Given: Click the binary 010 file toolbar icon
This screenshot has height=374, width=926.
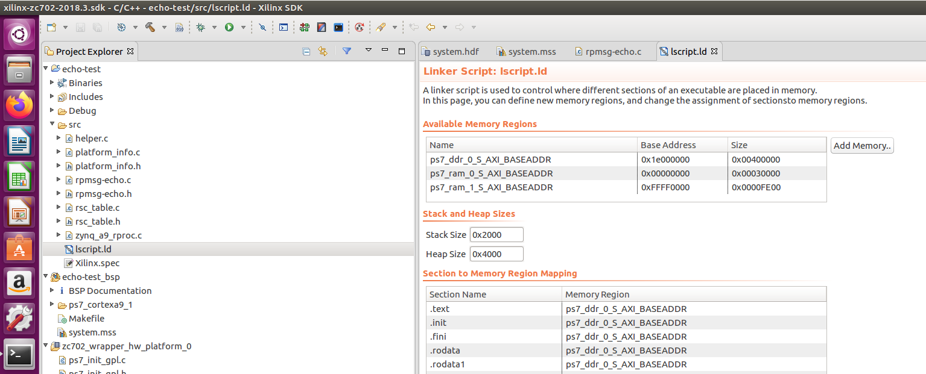Looking at the screenshot, I should pos(179,27).
